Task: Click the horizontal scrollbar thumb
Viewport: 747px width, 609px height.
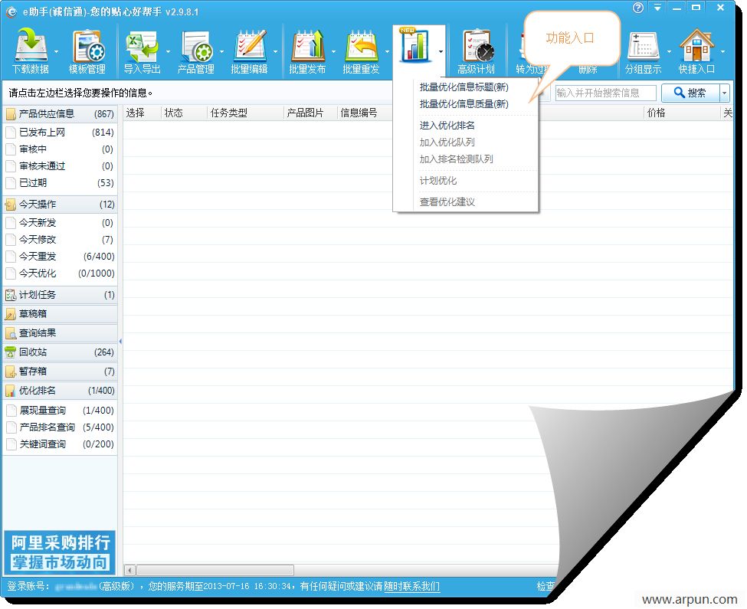Action: coord(215,570)
